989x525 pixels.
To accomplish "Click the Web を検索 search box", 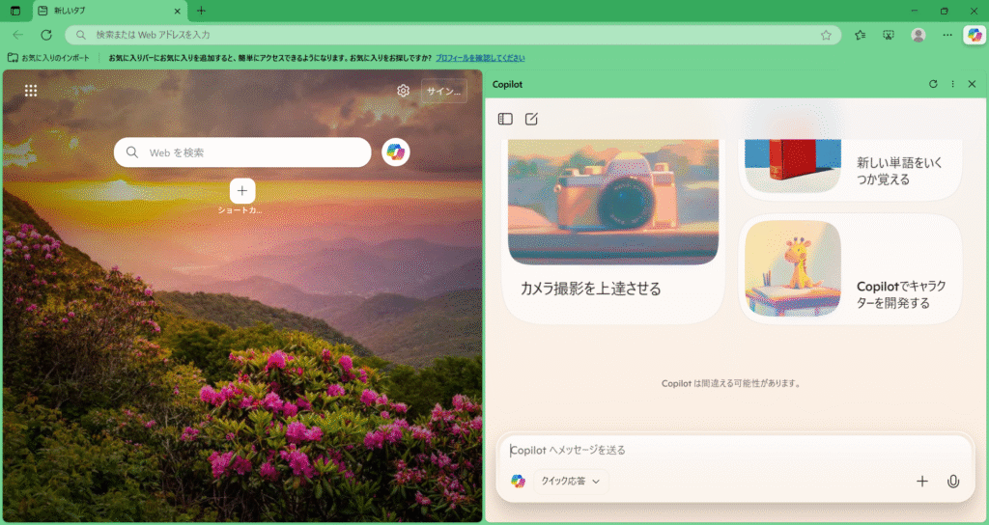I will 242,152.
